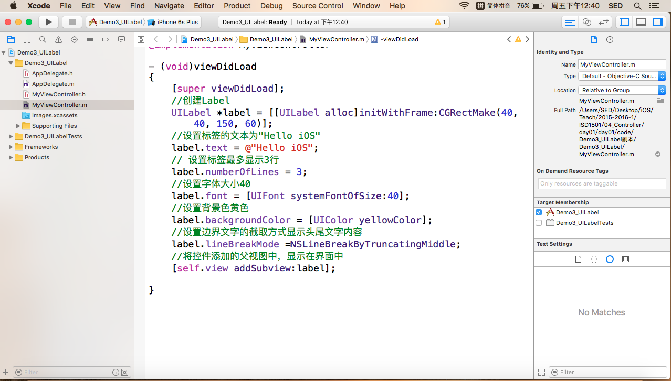The image size is (671, 381).
Task: Open the Test navigator
Action: point(74,39)
